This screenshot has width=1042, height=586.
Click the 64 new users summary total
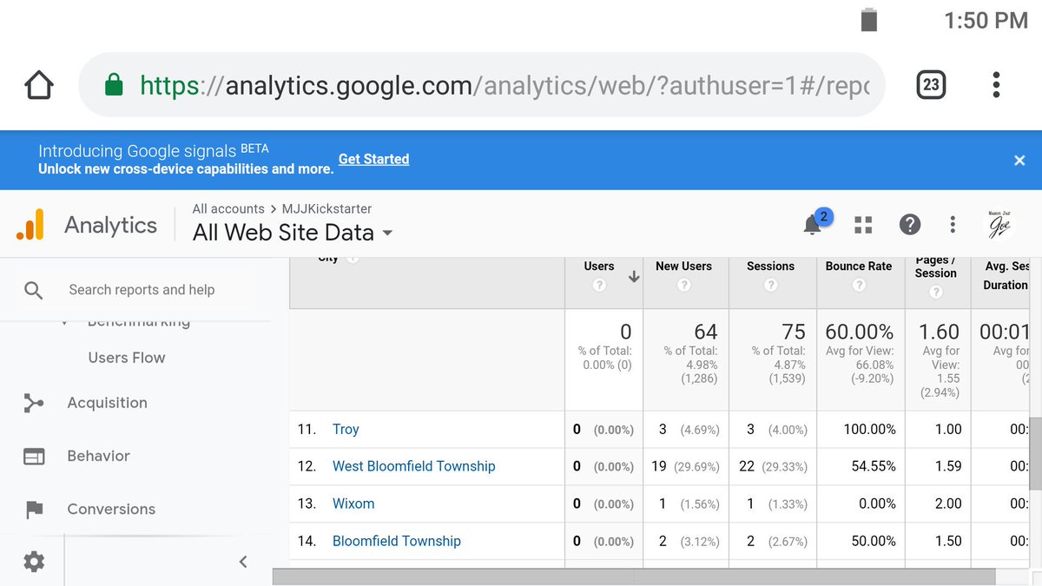tap(706, 332)
